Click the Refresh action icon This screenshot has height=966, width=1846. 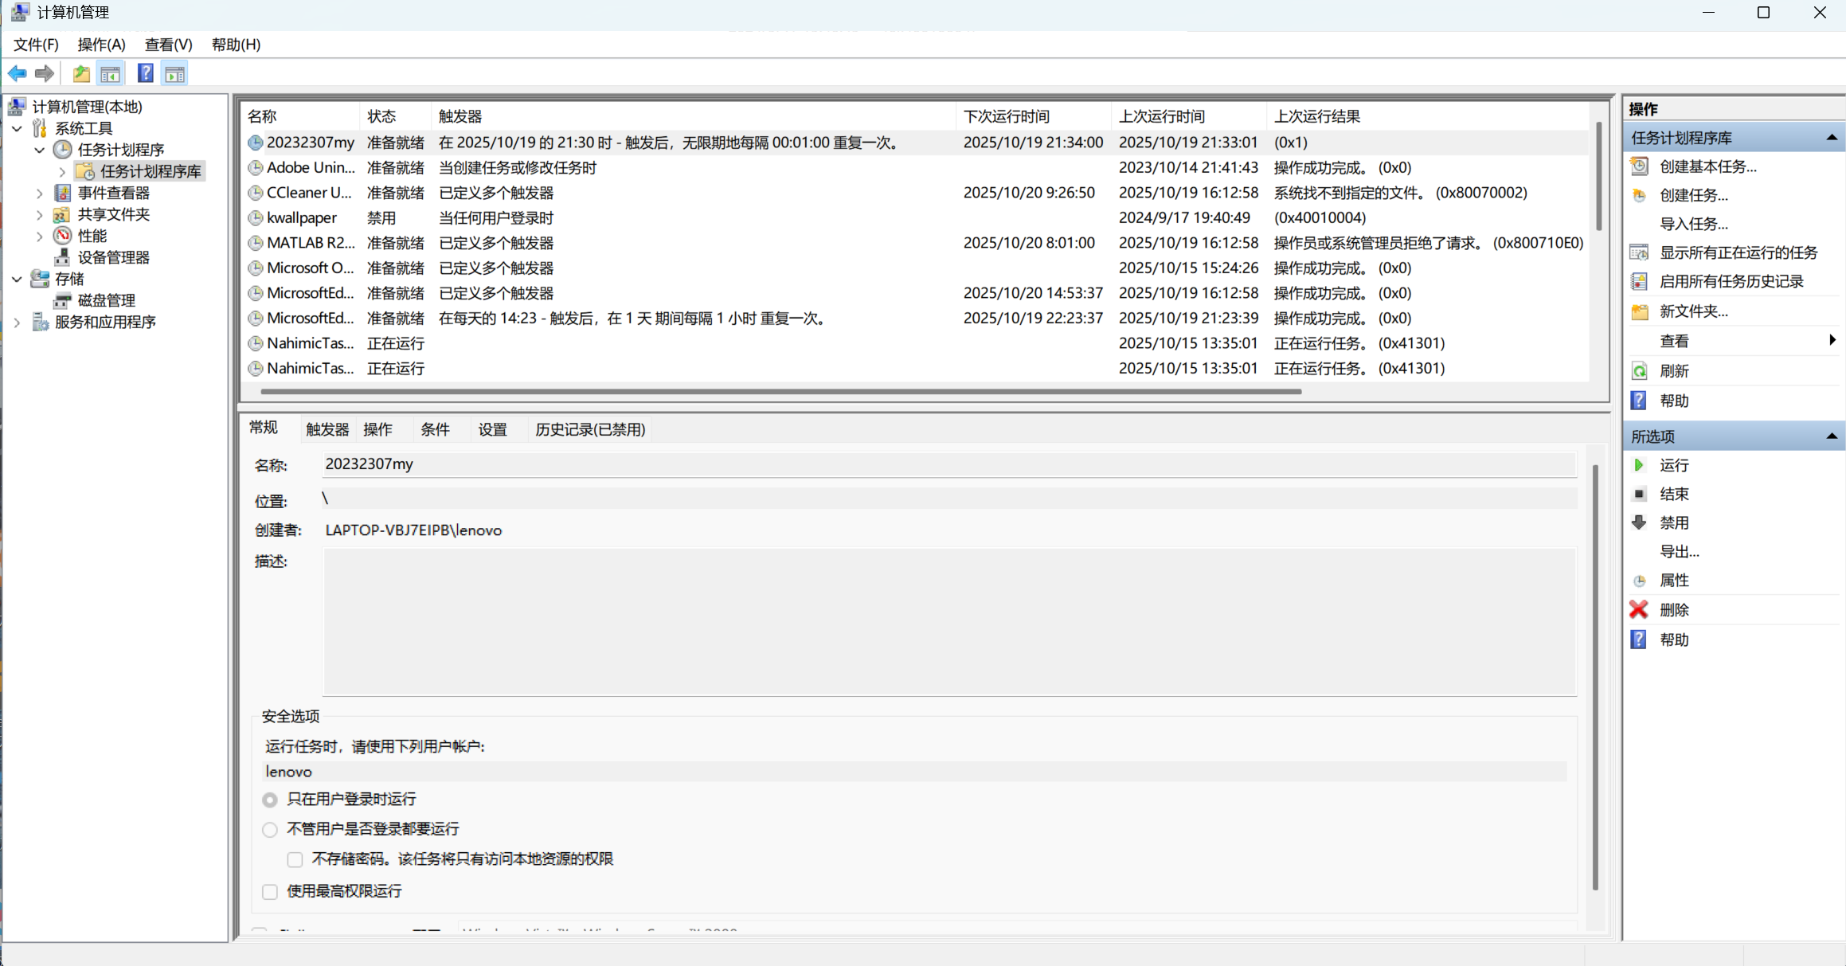pos(1639,371)
